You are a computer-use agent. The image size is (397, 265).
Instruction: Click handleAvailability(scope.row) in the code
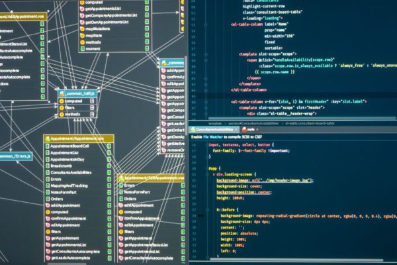[304, 60]
